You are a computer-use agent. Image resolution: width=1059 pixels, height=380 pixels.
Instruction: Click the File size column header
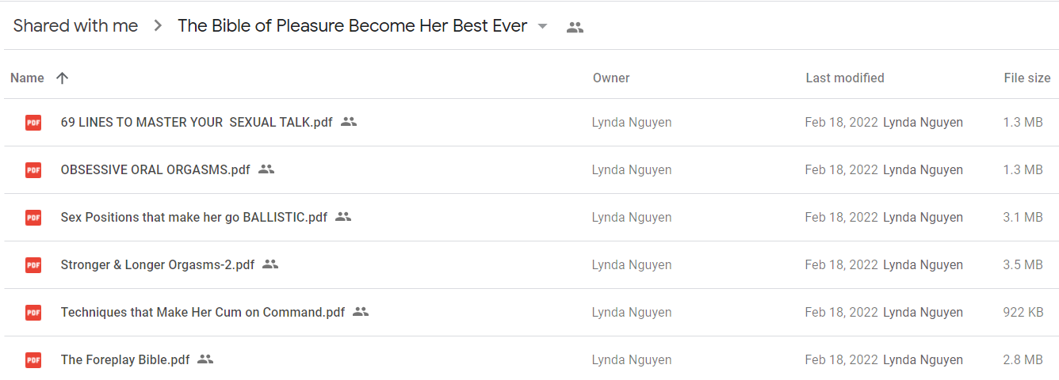[1027, 78]
